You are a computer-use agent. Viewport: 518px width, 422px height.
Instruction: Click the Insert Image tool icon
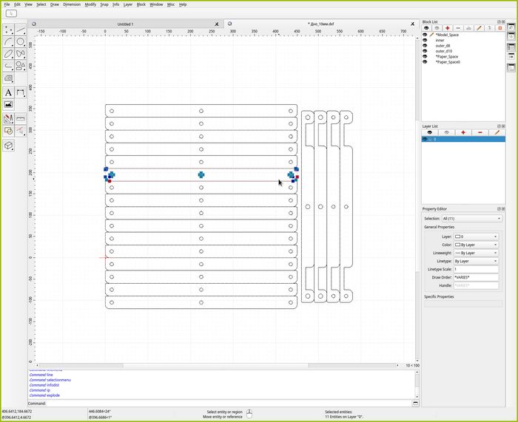click(9, 104)
